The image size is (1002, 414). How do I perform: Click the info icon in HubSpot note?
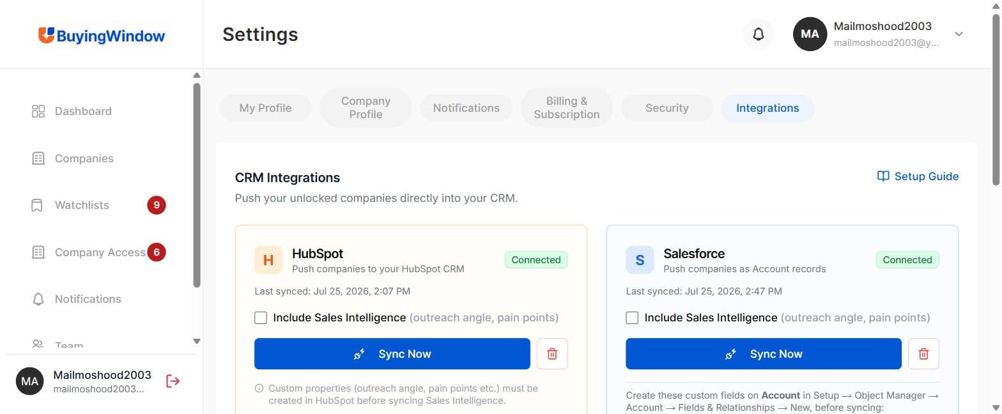point(259,388)
